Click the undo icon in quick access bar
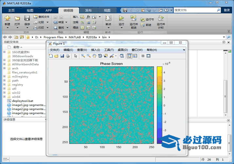 [x=149, y=10]
